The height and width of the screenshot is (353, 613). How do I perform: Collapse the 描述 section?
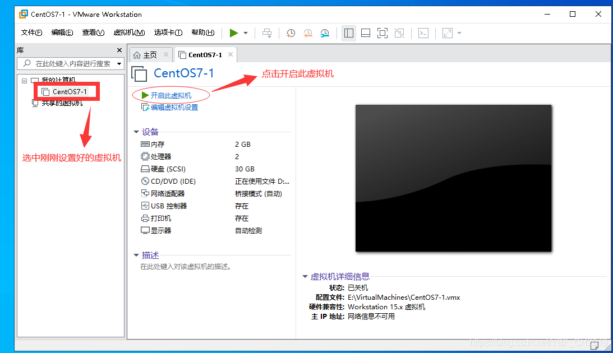136,256
